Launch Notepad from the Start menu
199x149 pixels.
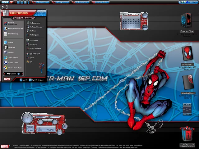(11, 42)
